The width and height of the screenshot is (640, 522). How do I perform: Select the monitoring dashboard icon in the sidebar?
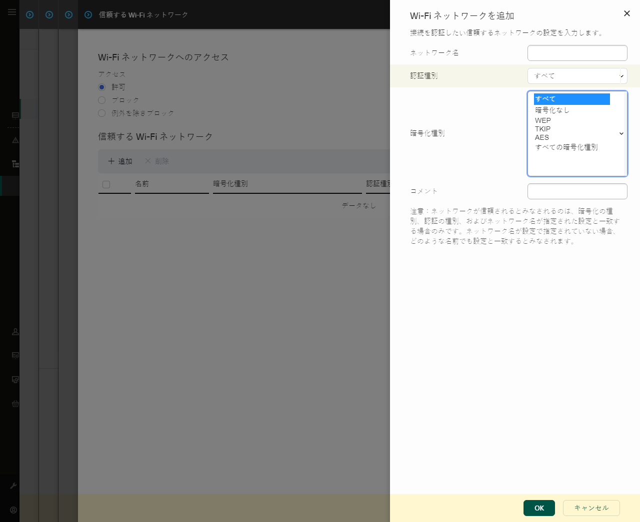pos(15,115)
